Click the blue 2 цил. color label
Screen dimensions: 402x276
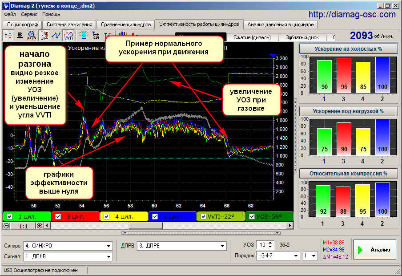[172, 217]
